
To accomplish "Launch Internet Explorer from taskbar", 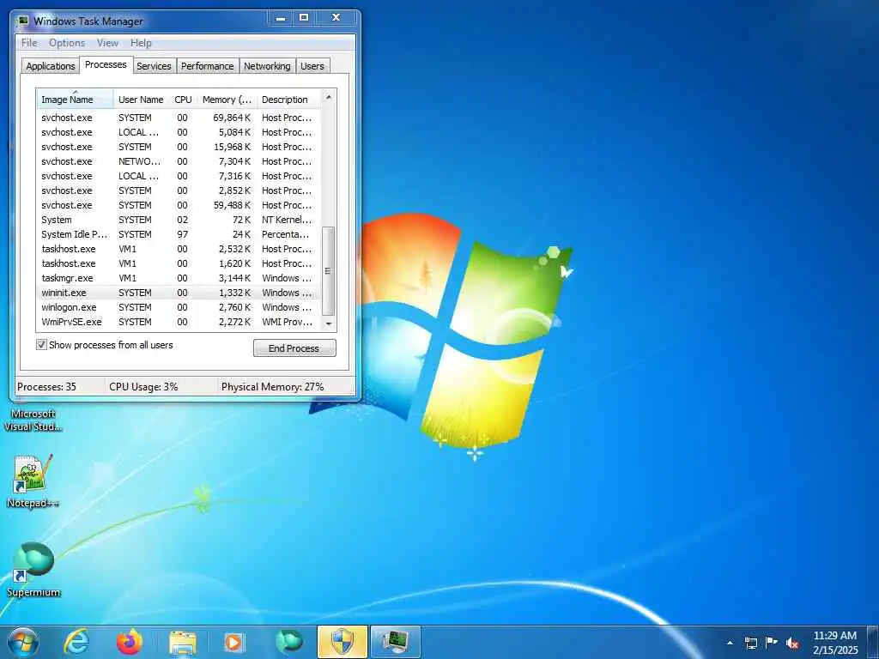I will coord(76,642).
